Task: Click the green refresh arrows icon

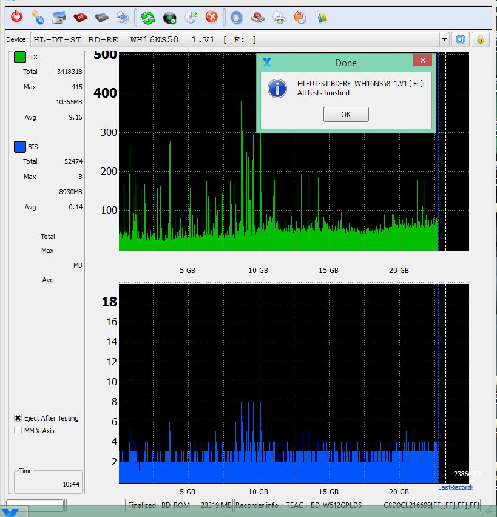Action: 148,18
